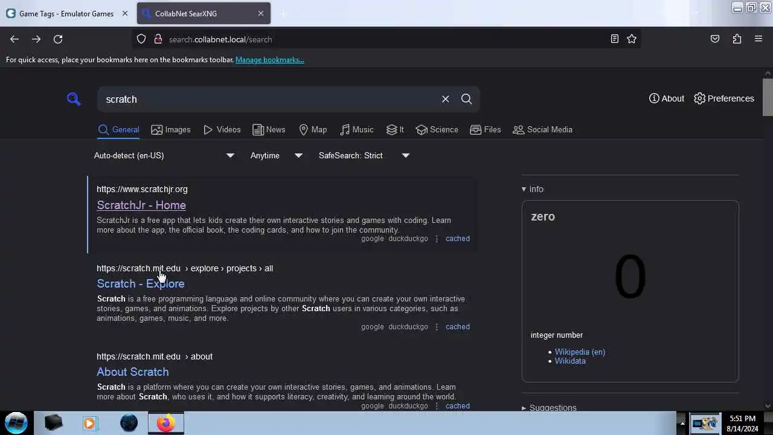Click in the scratch search field
Viewport: 773px width, 435px height.
point(269,99)
